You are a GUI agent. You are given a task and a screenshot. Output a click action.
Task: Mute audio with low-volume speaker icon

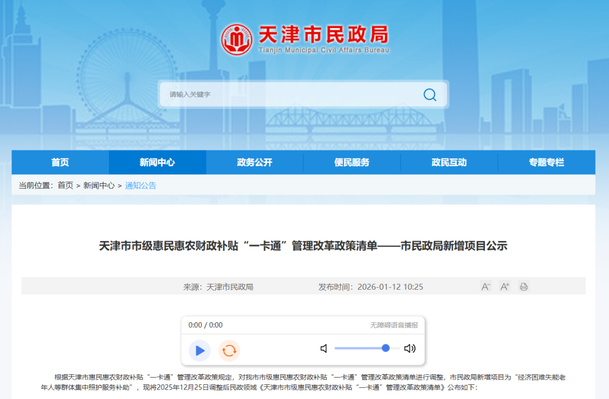pyautogui.click(x=324, y=348)
